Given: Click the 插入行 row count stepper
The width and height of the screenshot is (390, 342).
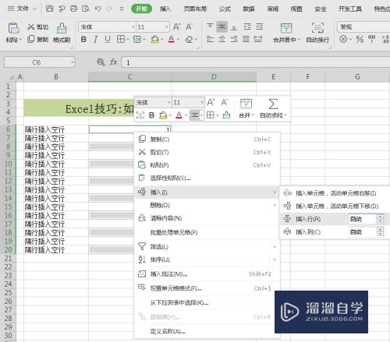Looking at the screenshot, I should (380, 219).
